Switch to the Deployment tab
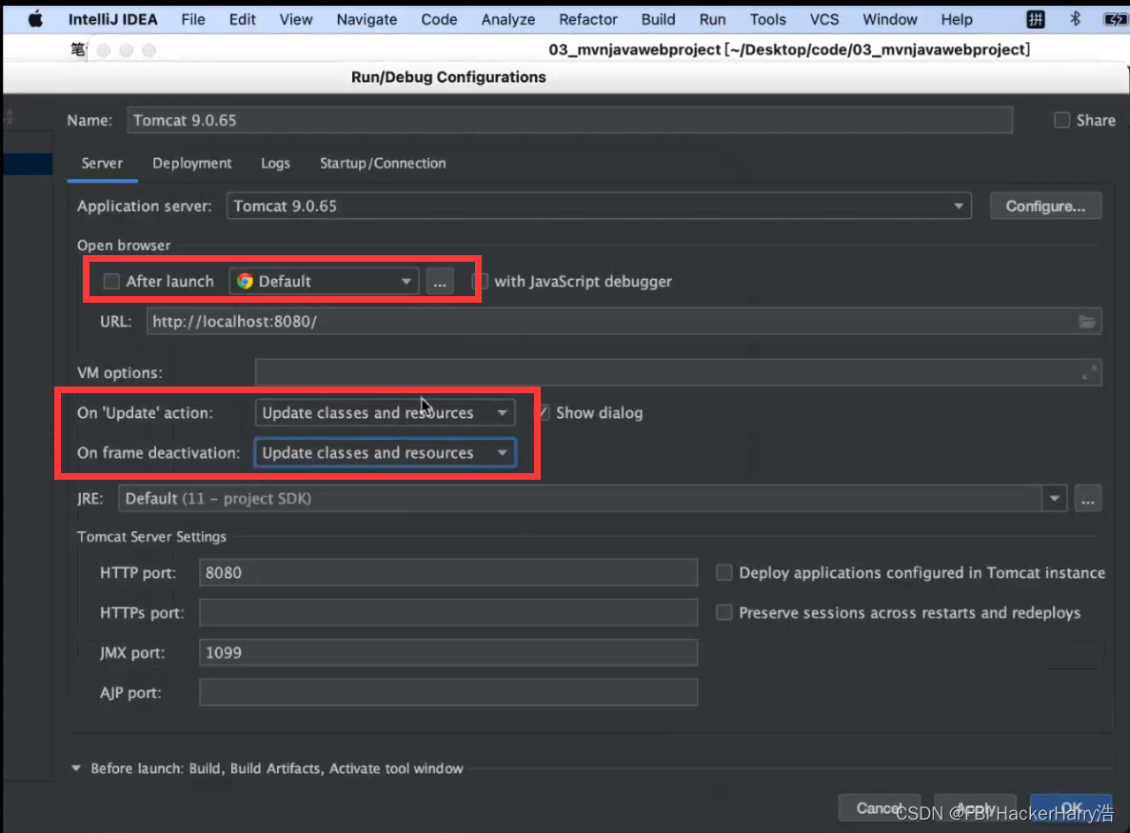 [x=191, y=163]
